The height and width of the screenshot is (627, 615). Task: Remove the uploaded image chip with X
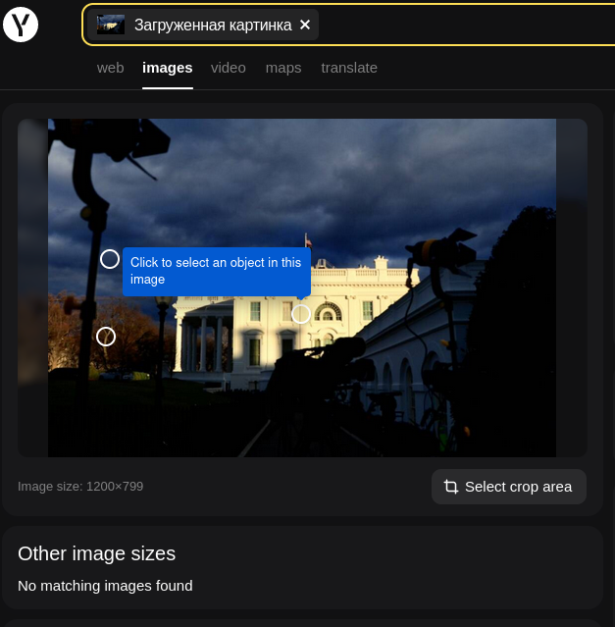[305, 25]
